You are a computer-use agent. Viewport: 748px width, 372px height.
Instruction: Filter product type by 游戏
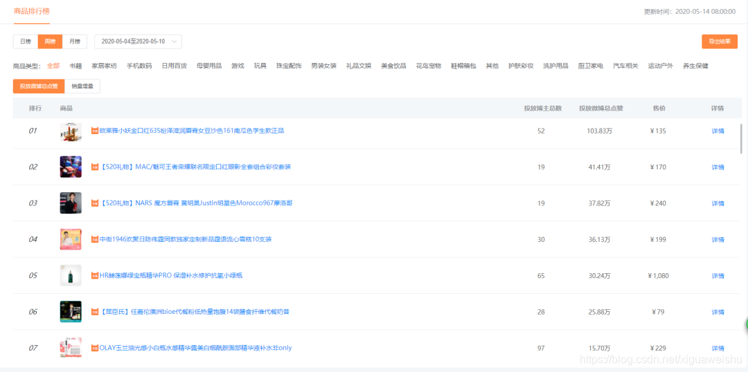pos(238,66)
